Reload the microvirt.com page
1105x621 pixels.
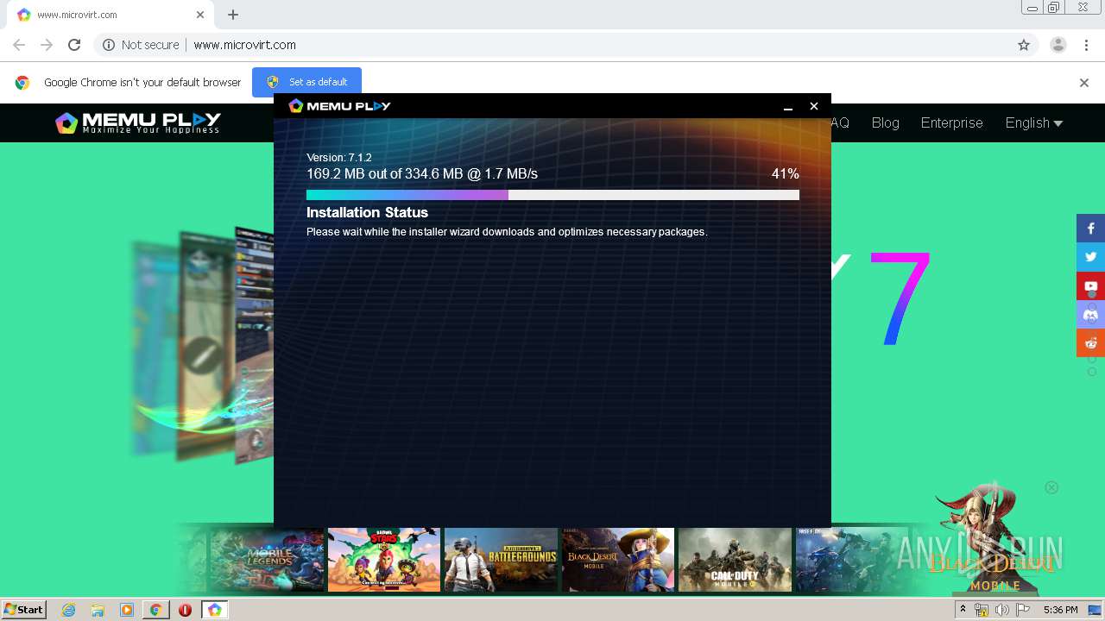coord(74,45)
